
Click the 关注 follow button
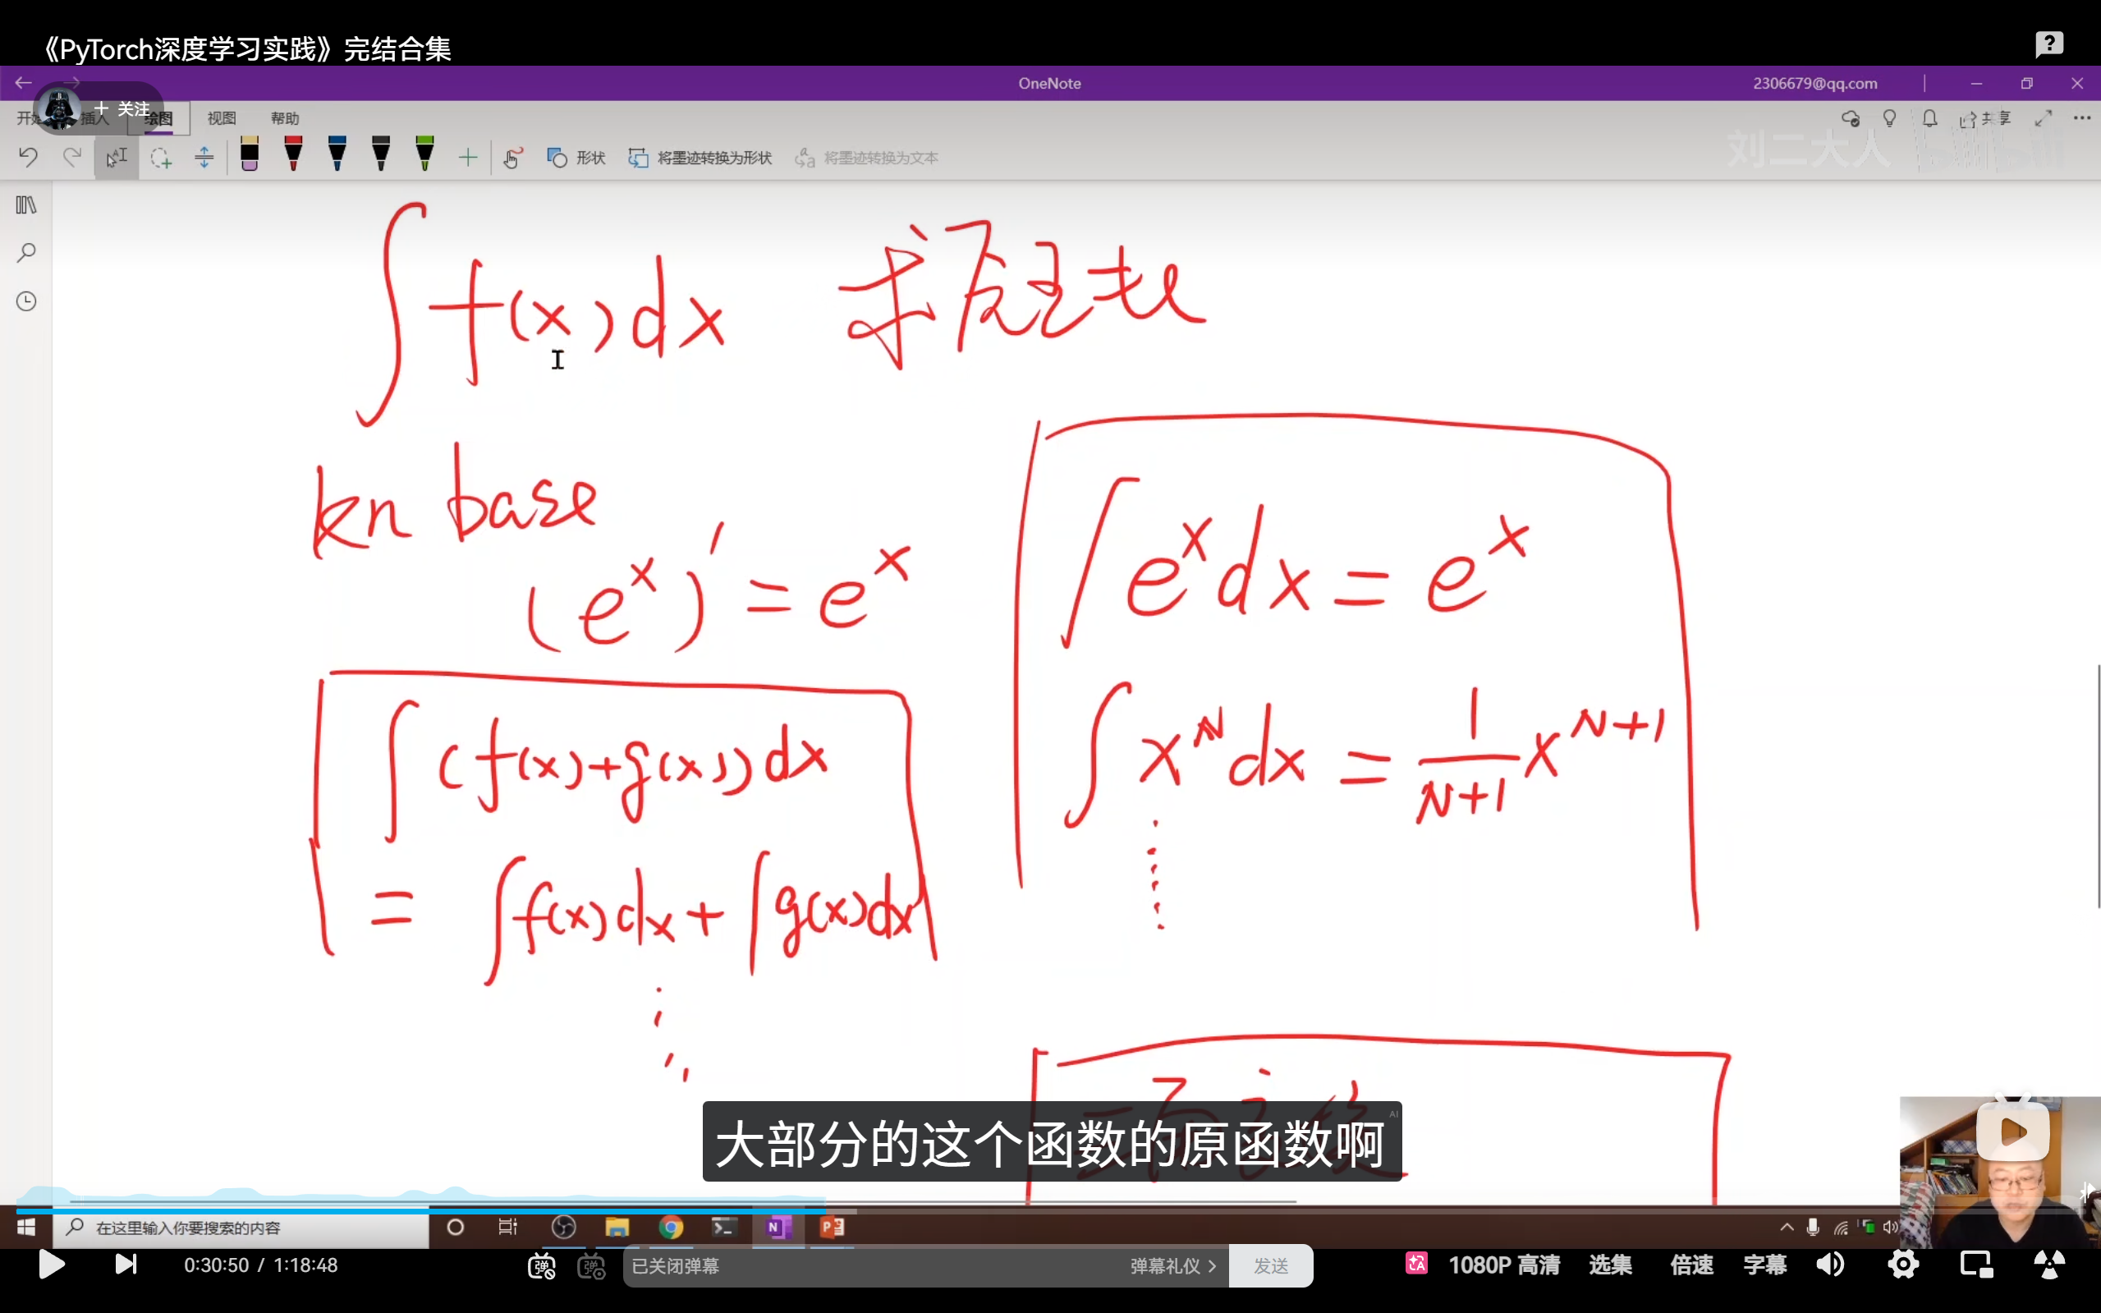(123, 108)
